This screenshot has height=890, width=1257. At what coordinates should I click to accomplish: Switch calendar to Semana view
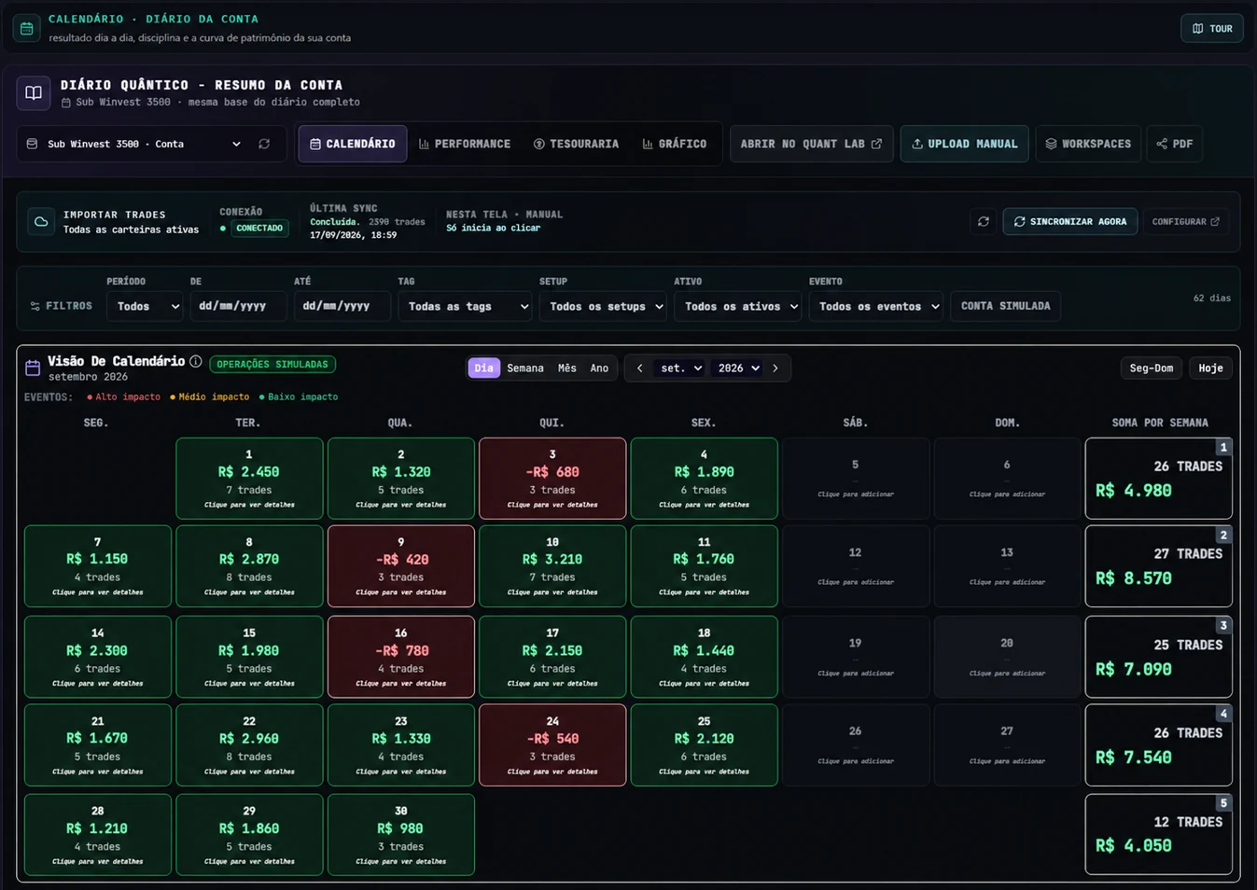tap(525, 369)
